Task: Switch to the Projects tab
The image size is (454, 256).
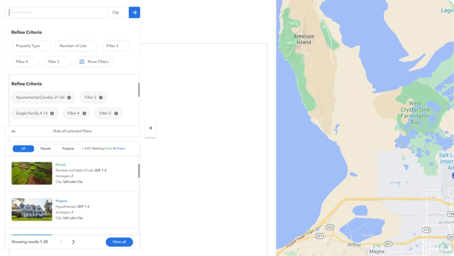Action: click(x=68, y=148)
